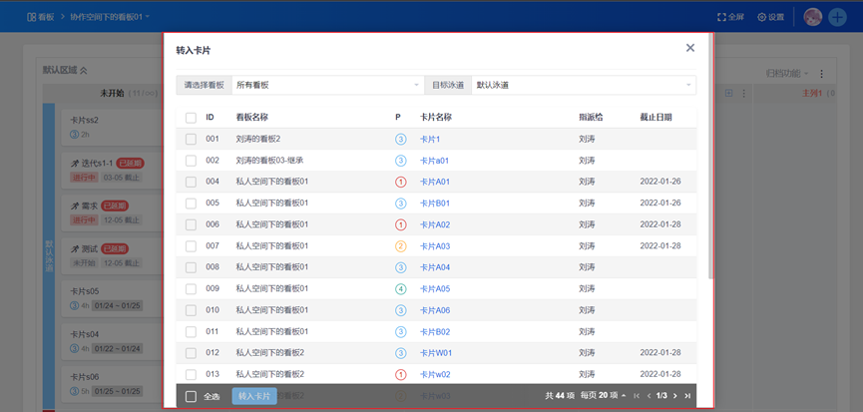Viewport: 863px width, 412px height.
Task: Expand the 默认泳道 target lane dropdown
Action: tap(584, 85)
